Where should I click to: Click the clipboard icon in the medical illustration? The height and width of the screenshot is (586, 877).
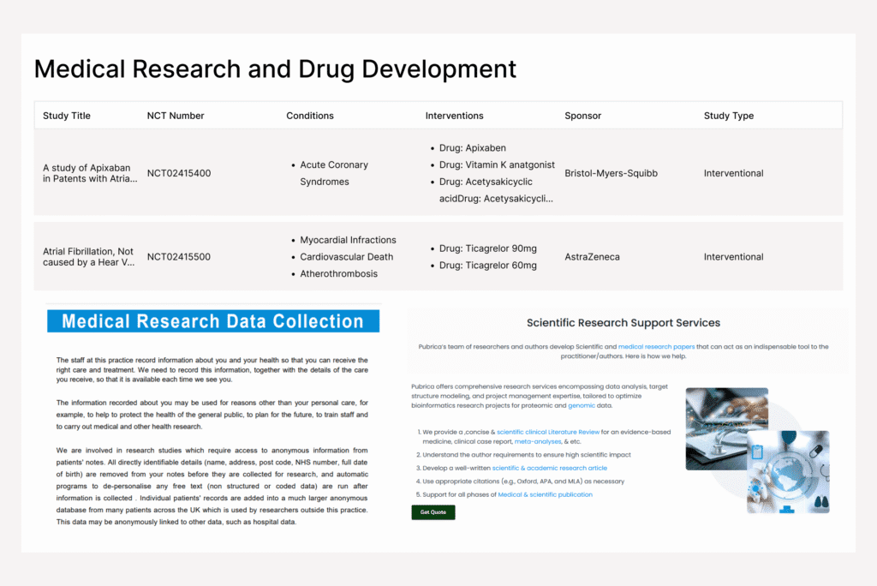[x=757, y=451]
